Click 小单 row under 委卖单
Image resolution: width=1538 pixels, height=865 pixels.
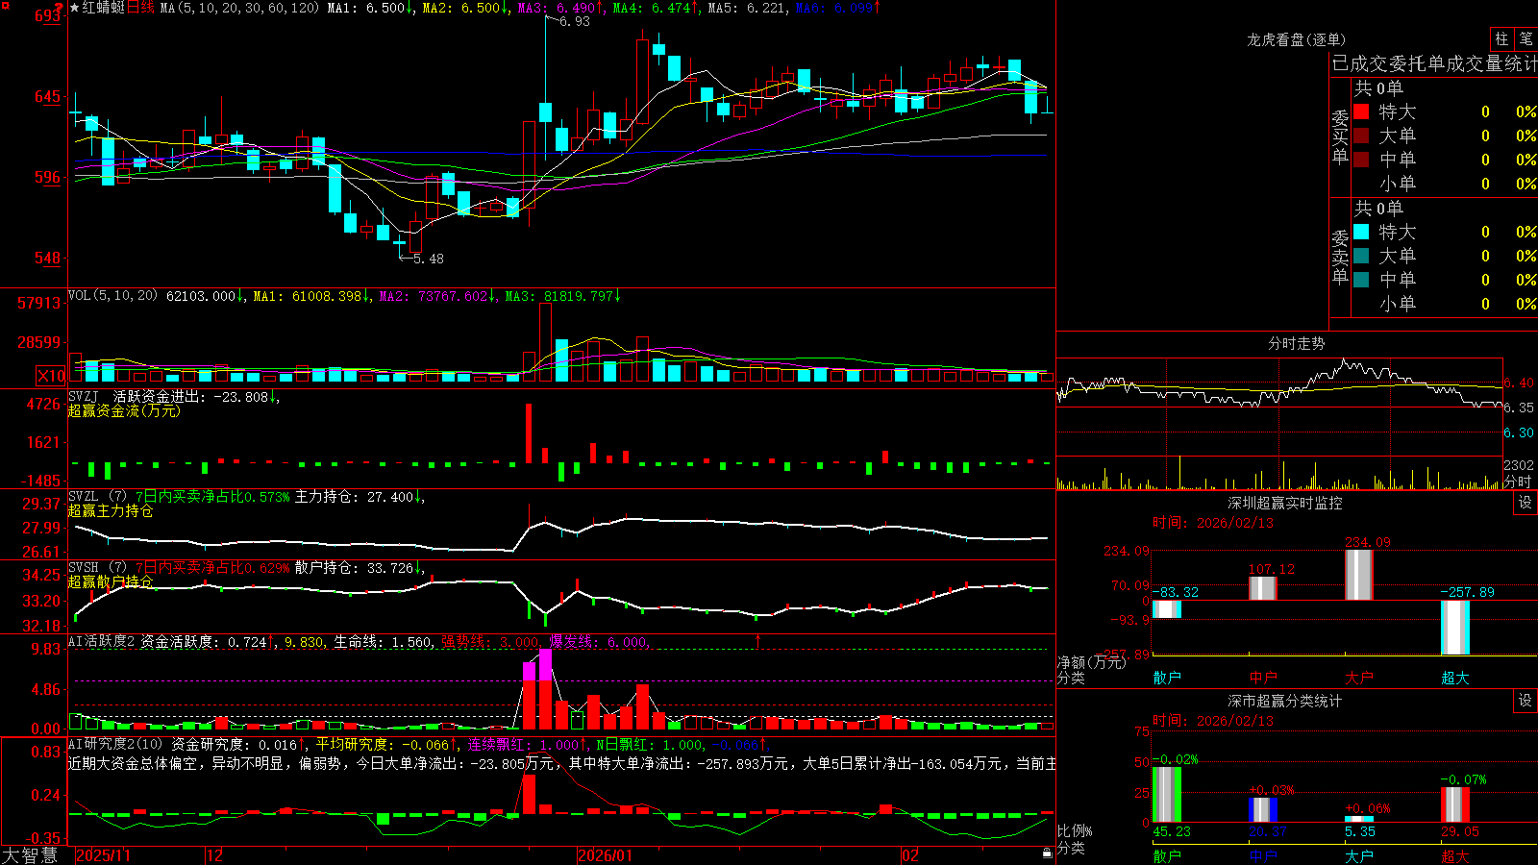coord(1445,304)
